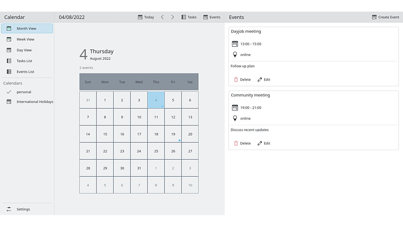Click the Create Event icon
This screenshot has height=227, width=403.
tap(374, 17)
